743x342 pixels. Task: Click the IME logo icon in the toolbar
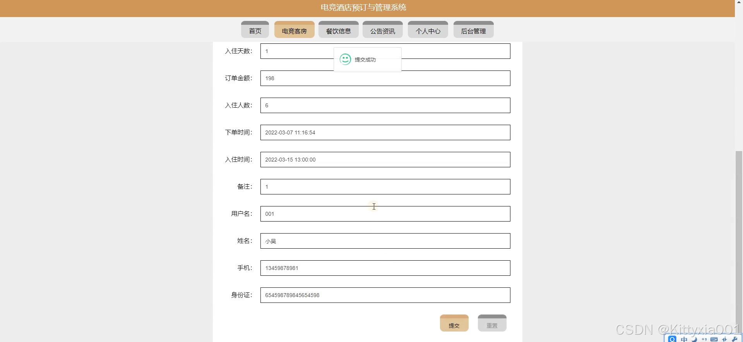[x=672, y=339]
